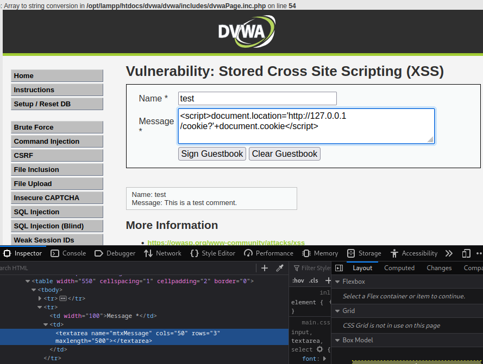This screenshot has height=364, width=483.
Task: Click the Search HTML field
Action: [x=128, y=268]
